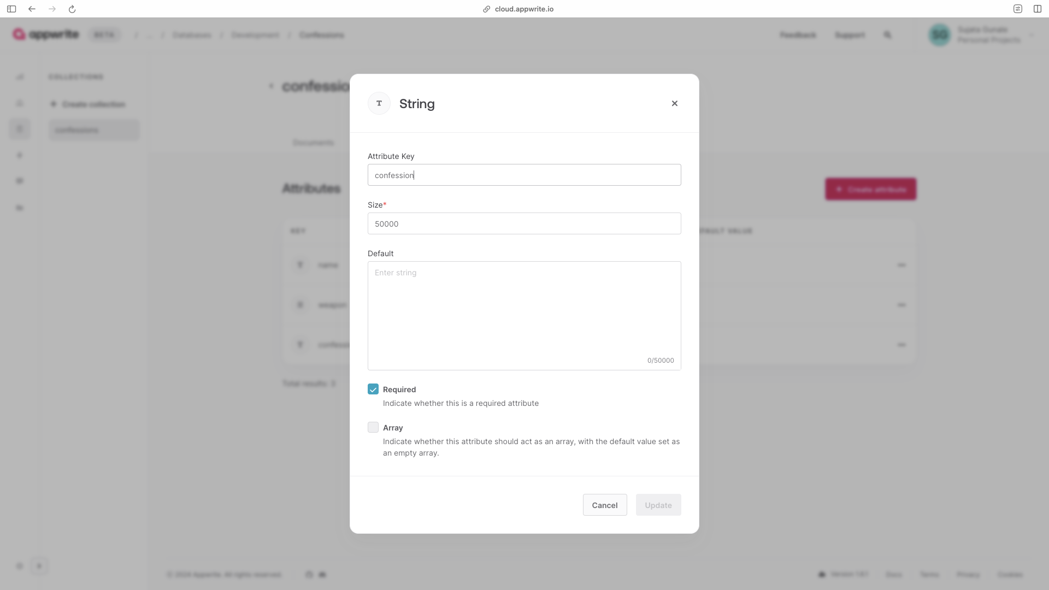Toggle the browser sidebar icon
Viewport: 1049px width, 590px height.
click(11, 9)
